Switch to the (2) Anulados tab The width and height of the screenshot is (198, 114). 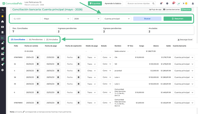pos(52,40)
